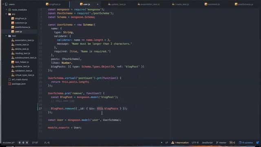Click the +2 git diff indicator
The image size is (261, 147).
pos(232,143)
